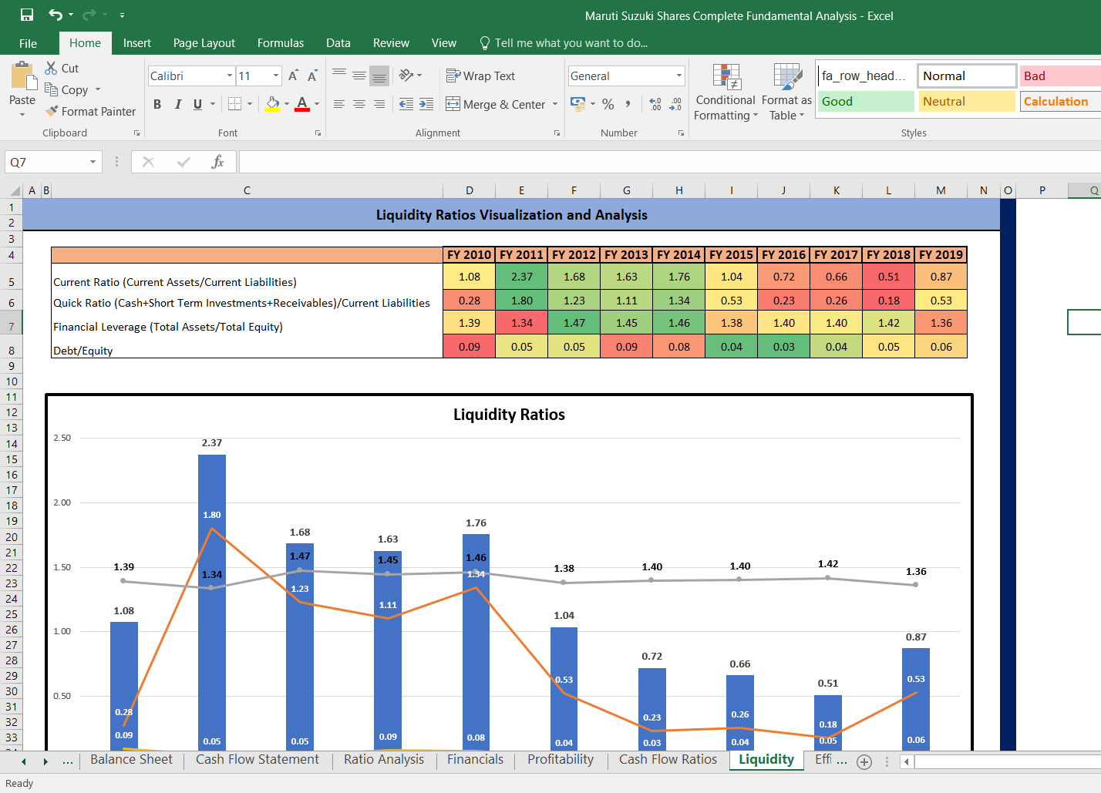
Task: Expand number format General dropdown
Action: point(679,76)
